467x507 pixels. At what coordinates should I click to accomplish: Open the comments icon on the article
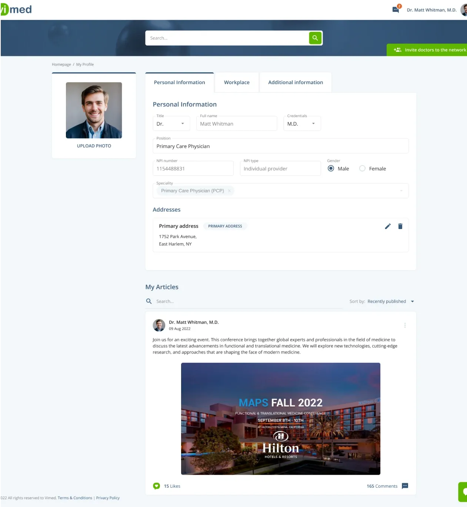coord(405,486)
